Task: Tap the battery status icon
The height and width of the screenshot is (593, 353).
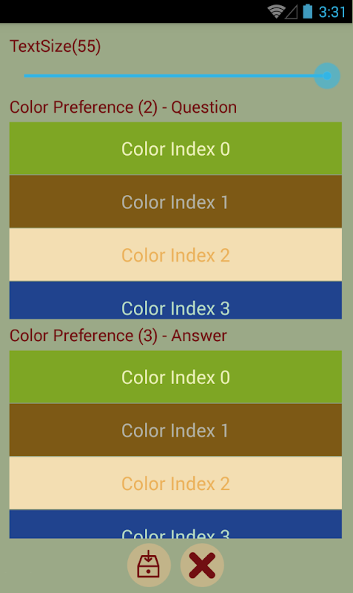Action: [308, 11]
